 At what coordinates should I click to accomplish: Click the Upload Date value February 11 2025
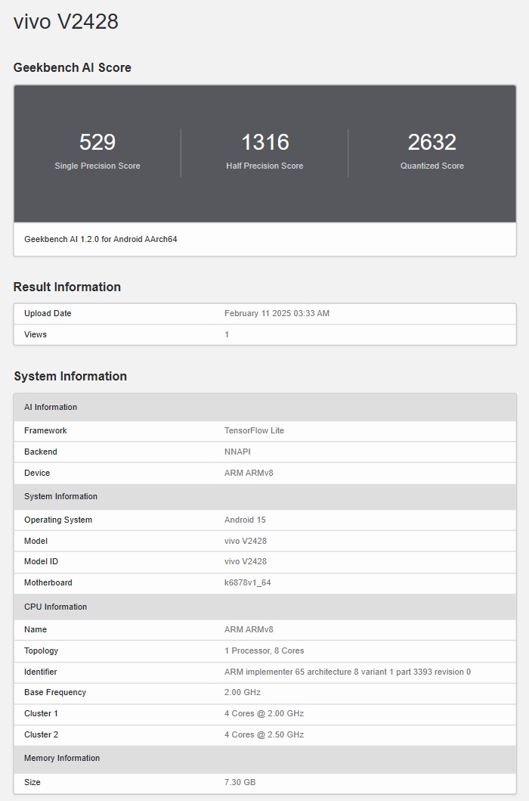click(277, 313)
